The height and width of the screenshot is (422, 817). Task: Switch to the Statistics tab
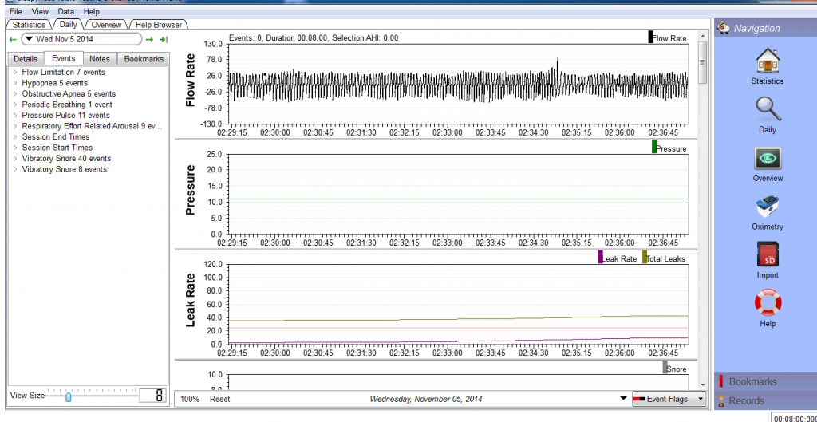[x=29, y=25]
